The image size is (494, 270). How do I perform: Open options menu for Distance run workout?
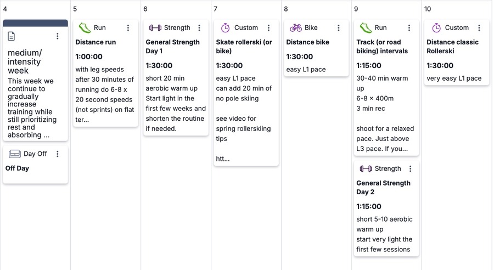pos(128,28)
